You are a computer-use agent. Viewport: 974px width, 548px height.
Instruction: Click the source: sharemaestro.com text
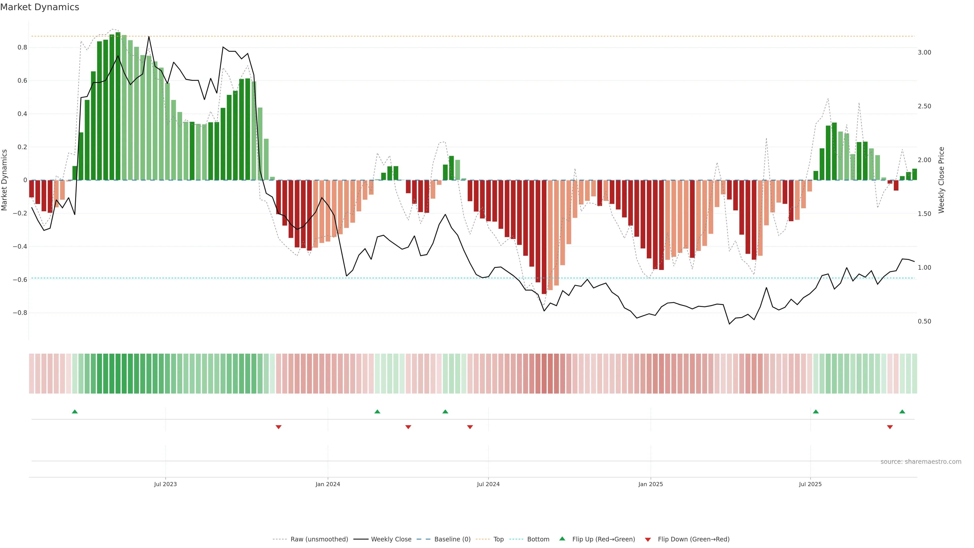pyautogui.click(x=921, y=461)
